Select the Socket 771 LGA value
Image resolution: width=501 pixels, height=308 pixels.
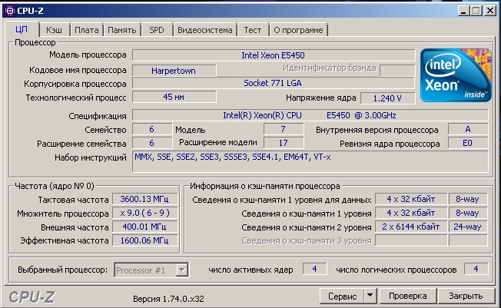click(x=274, y=83)
